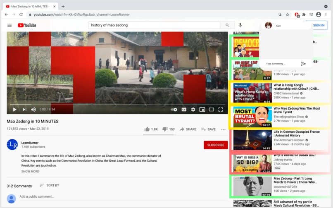Expand description with SHOW MORE
Viewport: 333px width, 208px height.
pyautogui.click(x=30, y=171)
